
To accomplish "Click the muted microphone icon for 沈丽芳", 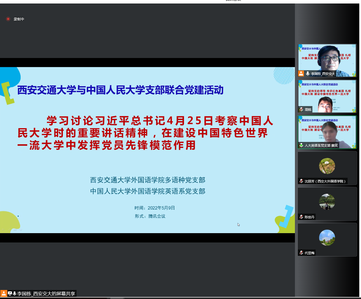I will pos(301,181).
